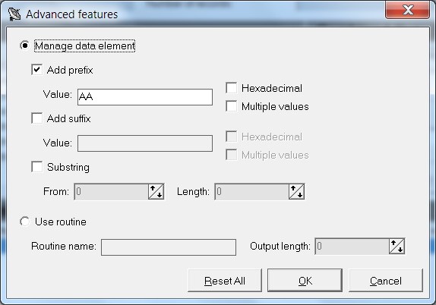Close the Advanced features dialog
The height and width of the screenshot is (305, 436).
tap(408, 10)
